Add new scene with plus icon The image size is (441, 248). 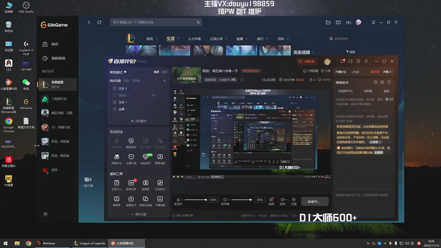[164, 80]
